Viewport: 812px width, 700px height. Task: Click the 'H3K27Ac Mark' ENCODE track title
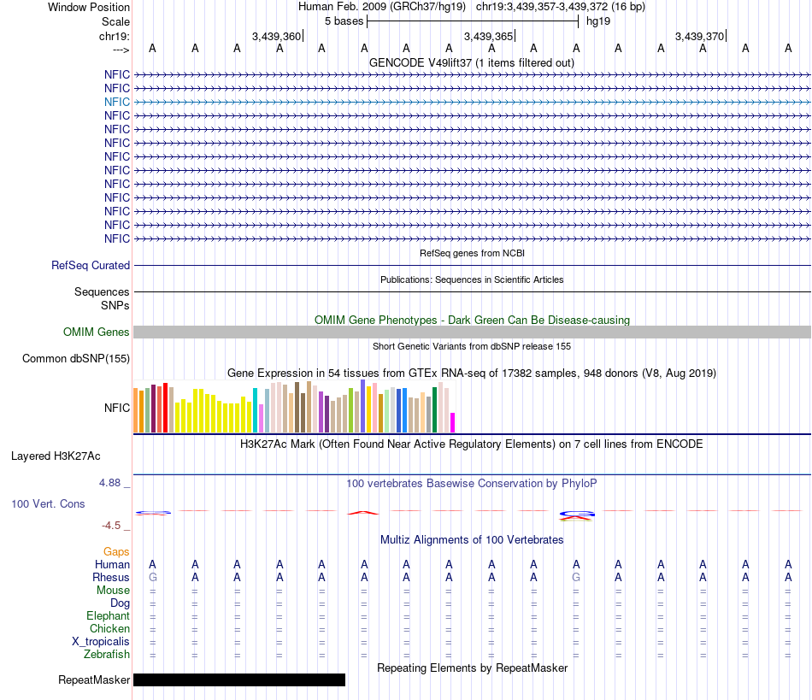[x=472, y=444]
